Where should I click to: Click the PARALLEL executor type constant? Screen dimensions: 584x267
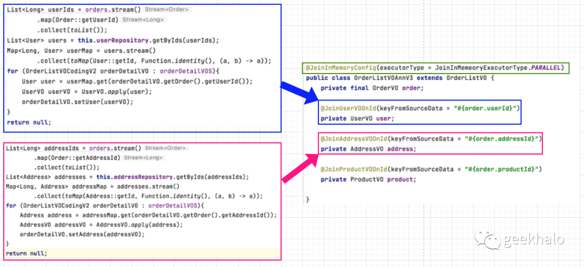click(x=546, y=68)
